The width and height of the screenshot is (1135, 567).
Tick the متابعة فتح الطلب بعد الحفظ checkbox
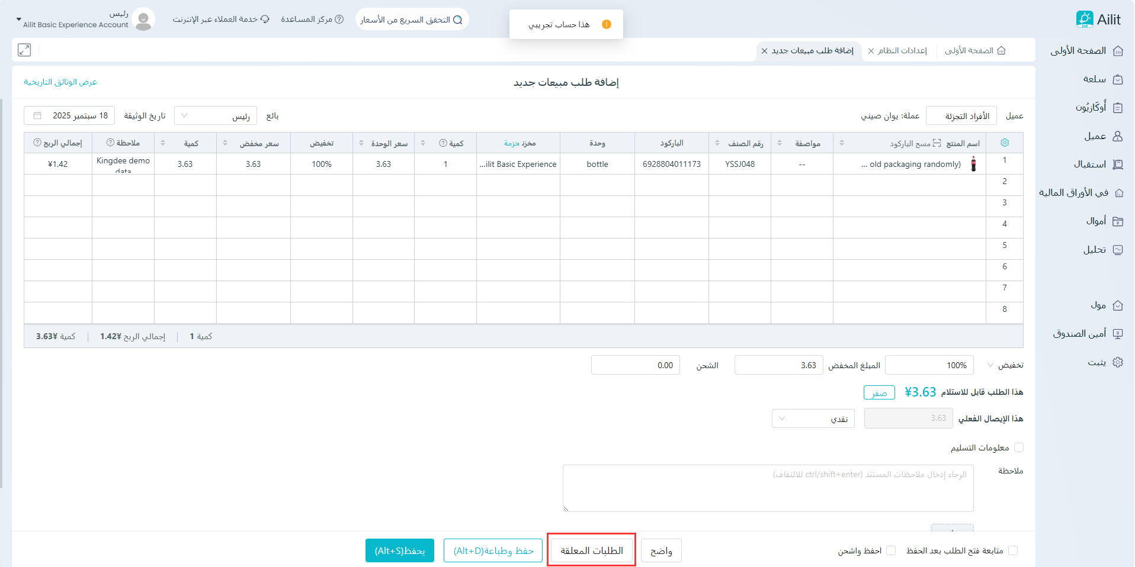tap(1013, 551)
